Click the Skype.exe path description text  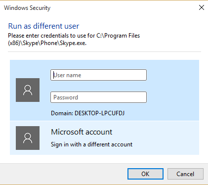click(74, 39)
